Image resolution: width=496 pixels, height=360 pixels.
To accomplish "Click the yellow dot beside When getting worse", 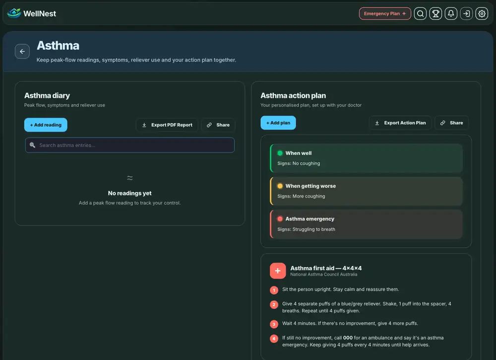I will [280, 186].
